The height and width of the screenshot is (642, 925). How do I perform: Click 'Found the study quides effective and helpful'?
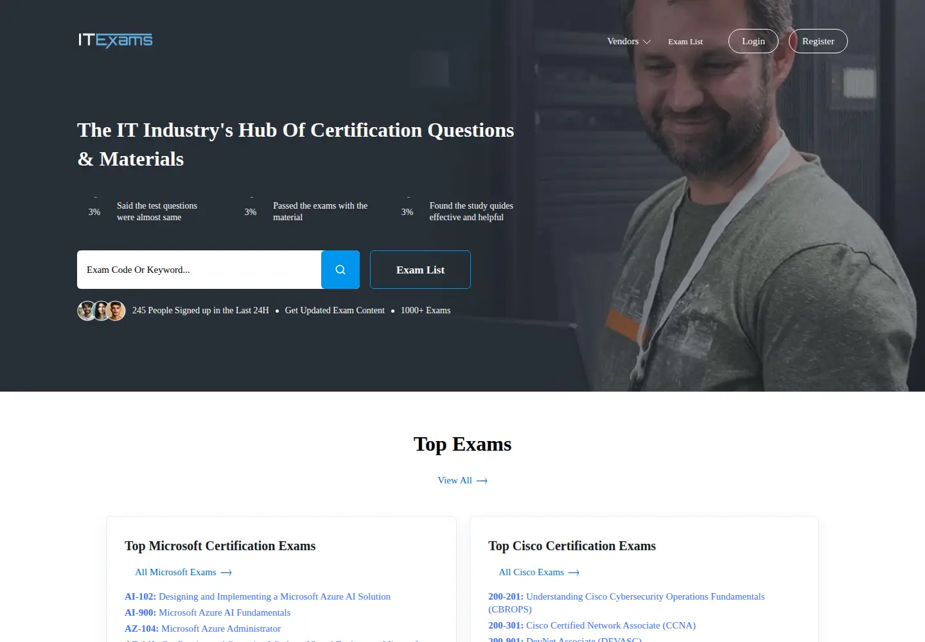[x=471, y=211]
